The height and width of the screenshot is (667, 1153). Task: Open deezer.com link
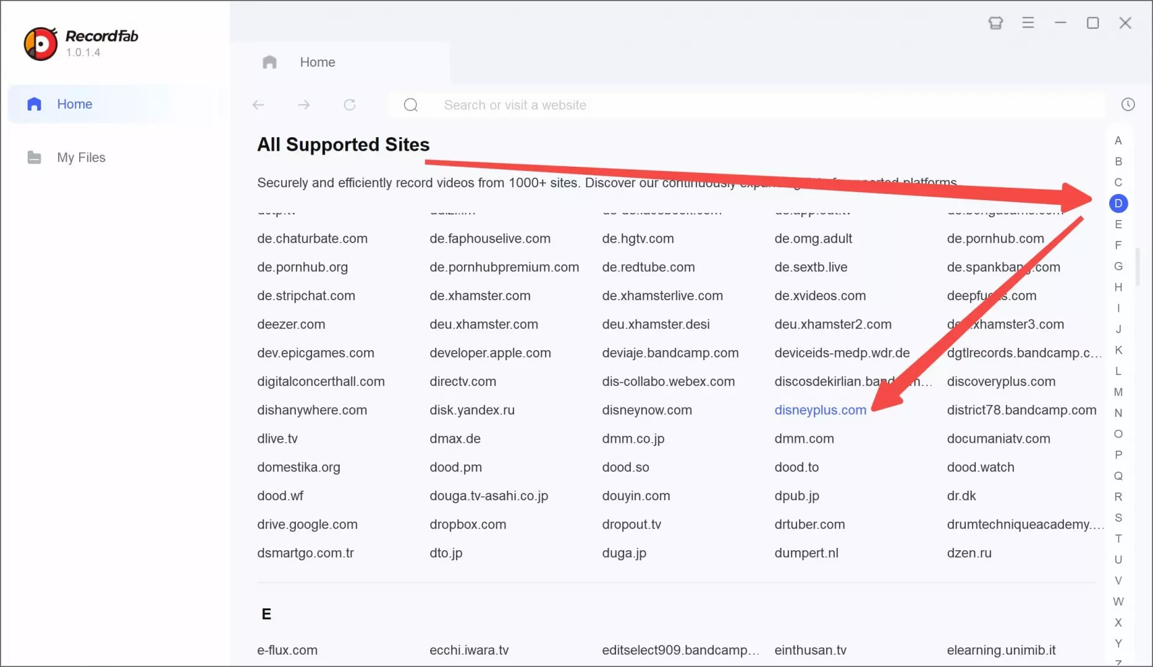[290, 324]
